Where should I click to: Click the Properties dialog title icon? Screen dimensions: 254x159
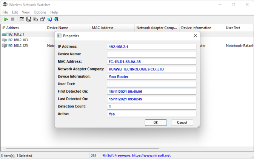(59, 36)
